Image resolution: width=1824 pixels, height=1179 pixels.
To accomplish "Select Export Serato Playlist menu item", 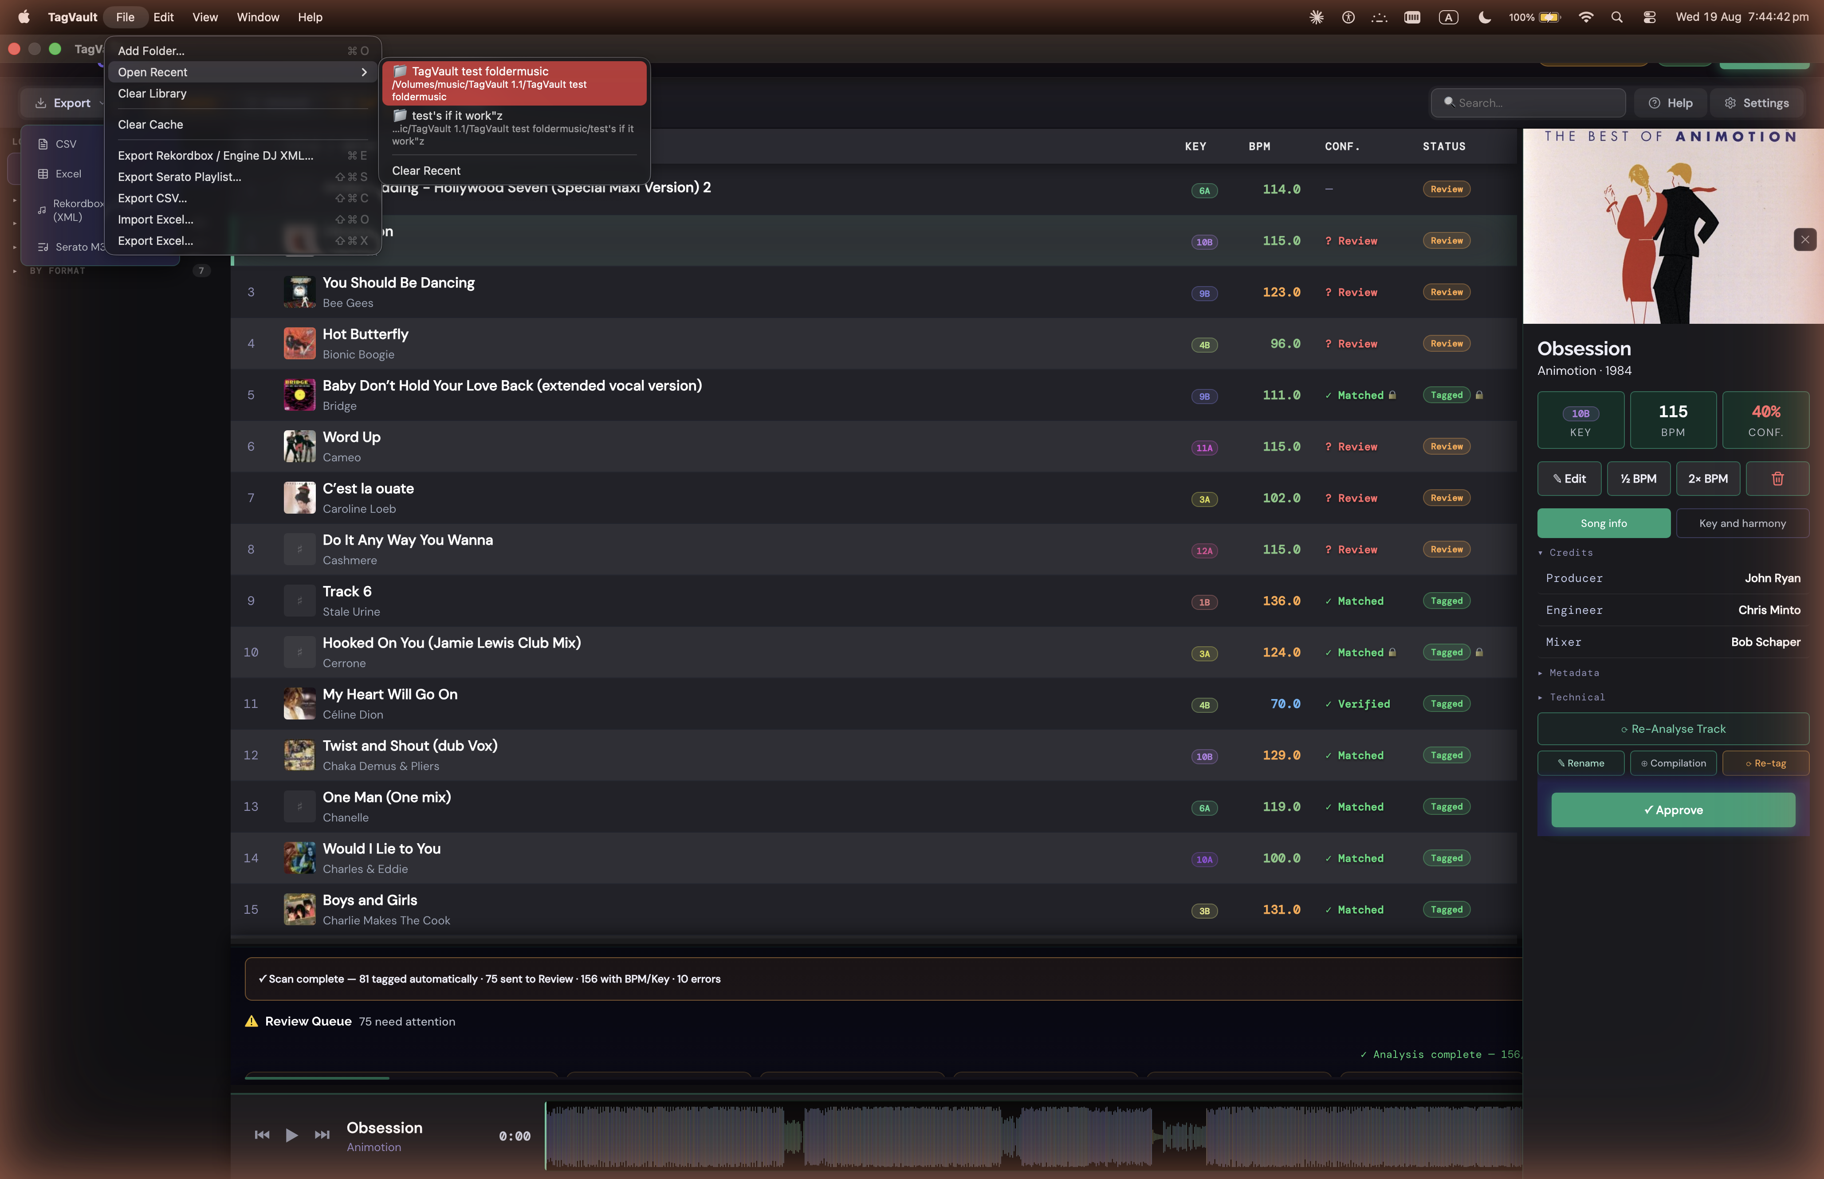I will 242,177.
